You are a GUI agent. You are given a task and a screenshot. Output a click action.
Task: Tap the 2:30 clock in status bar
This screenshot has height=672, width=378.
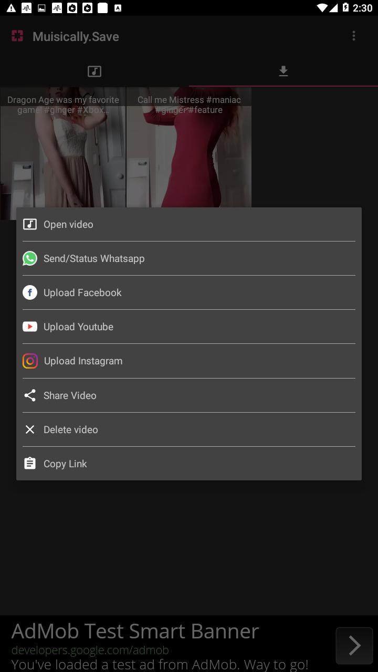click(x=363, y=8)
